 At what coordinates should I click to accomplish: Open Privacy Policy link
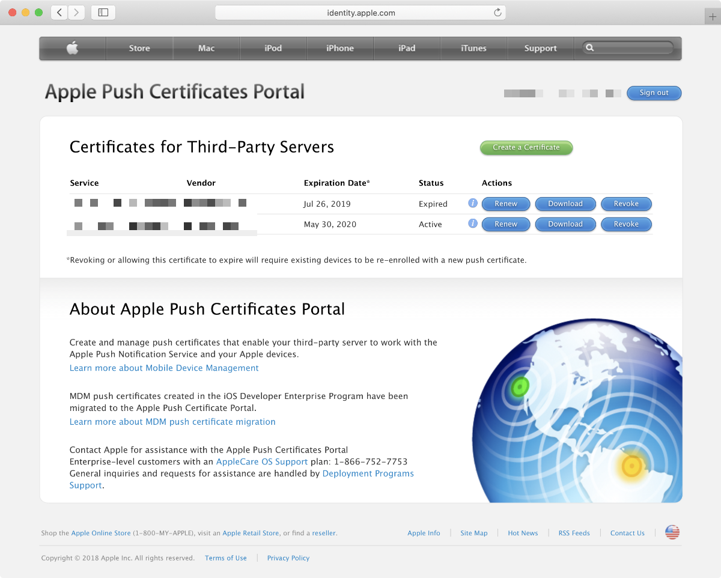click(288, 558)
